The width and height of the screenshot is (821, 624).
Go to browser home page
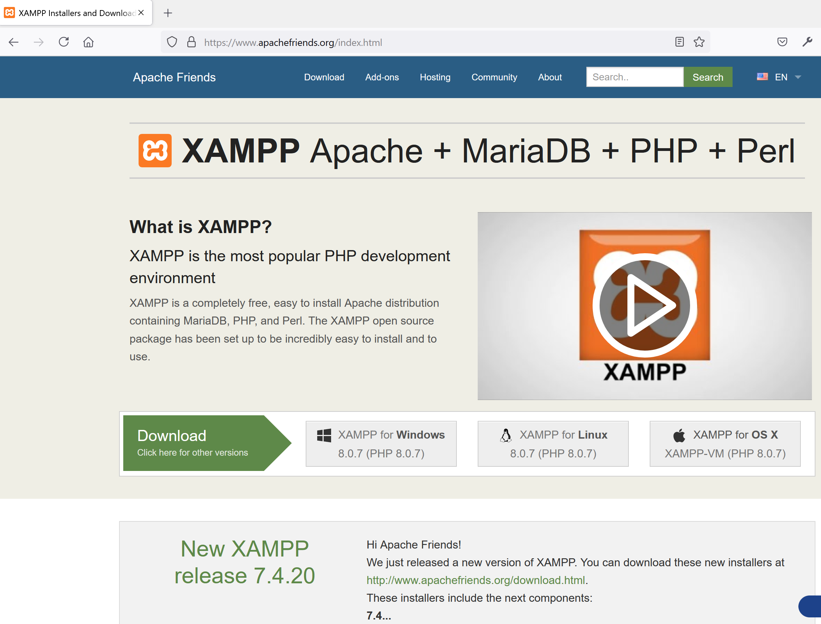(x=88, y=42)
